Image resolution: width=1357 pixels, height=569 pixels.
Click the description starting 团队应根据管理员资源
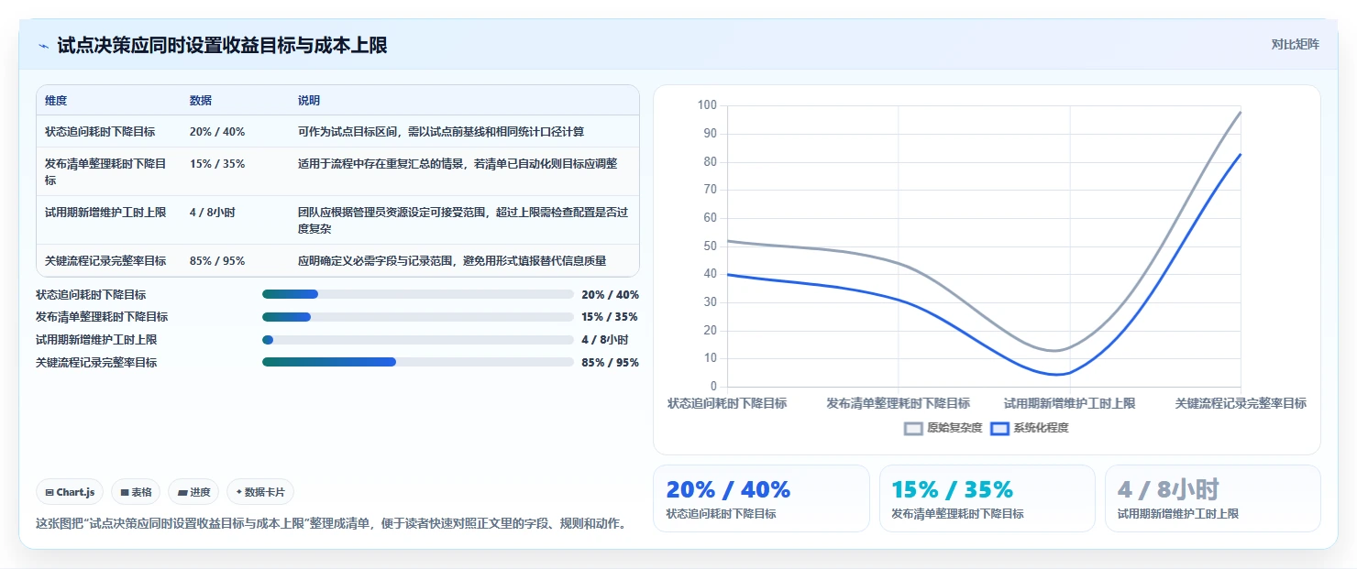463,221
